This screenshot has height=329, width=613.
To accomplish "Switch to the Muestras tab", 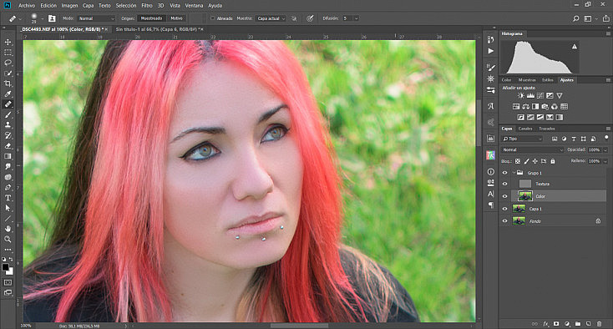I will tap(527, 79).
